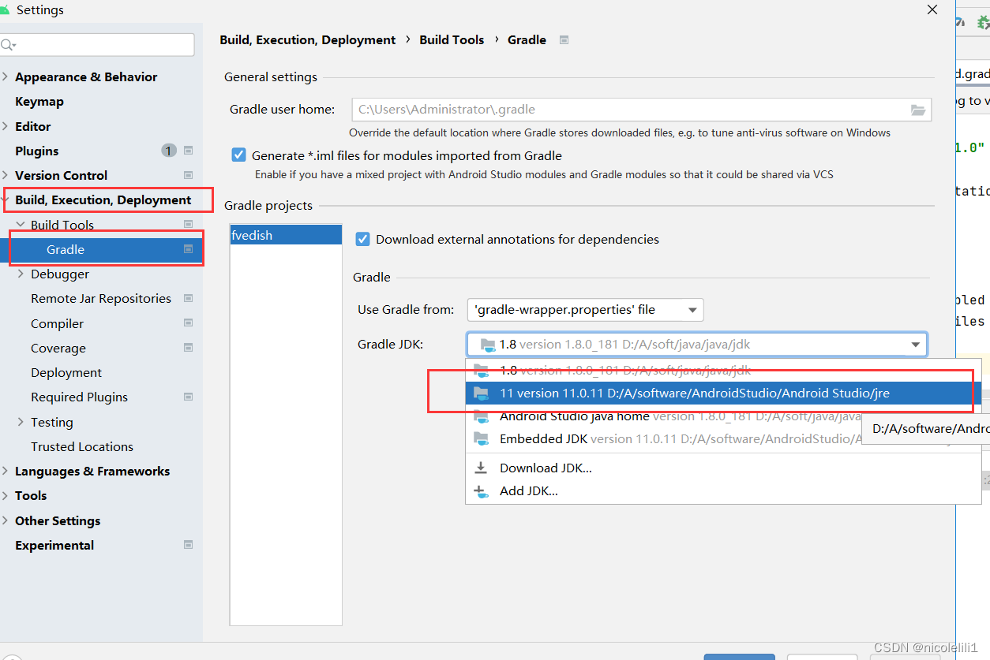The image size is (990, 660).
Task: Select fvedish in the Gradle projects list
Action: click(x=286, y=234)
